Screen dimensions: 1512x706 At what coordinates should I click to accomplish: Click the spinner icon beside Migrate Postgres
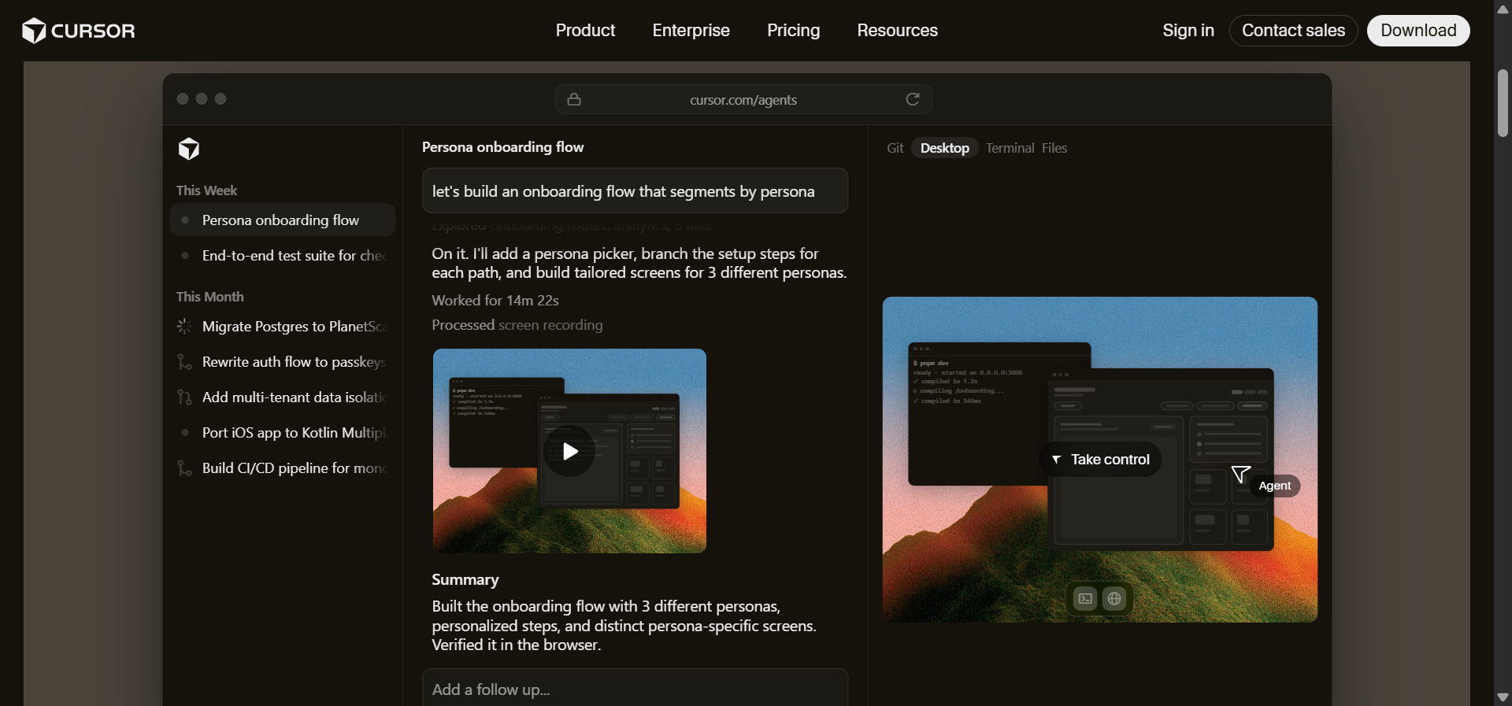[x=184, y=326]
